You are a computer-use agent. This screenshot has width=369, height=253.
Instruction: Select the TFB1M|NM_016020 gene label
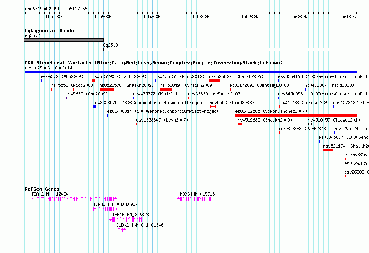click(x=131, y=215)
